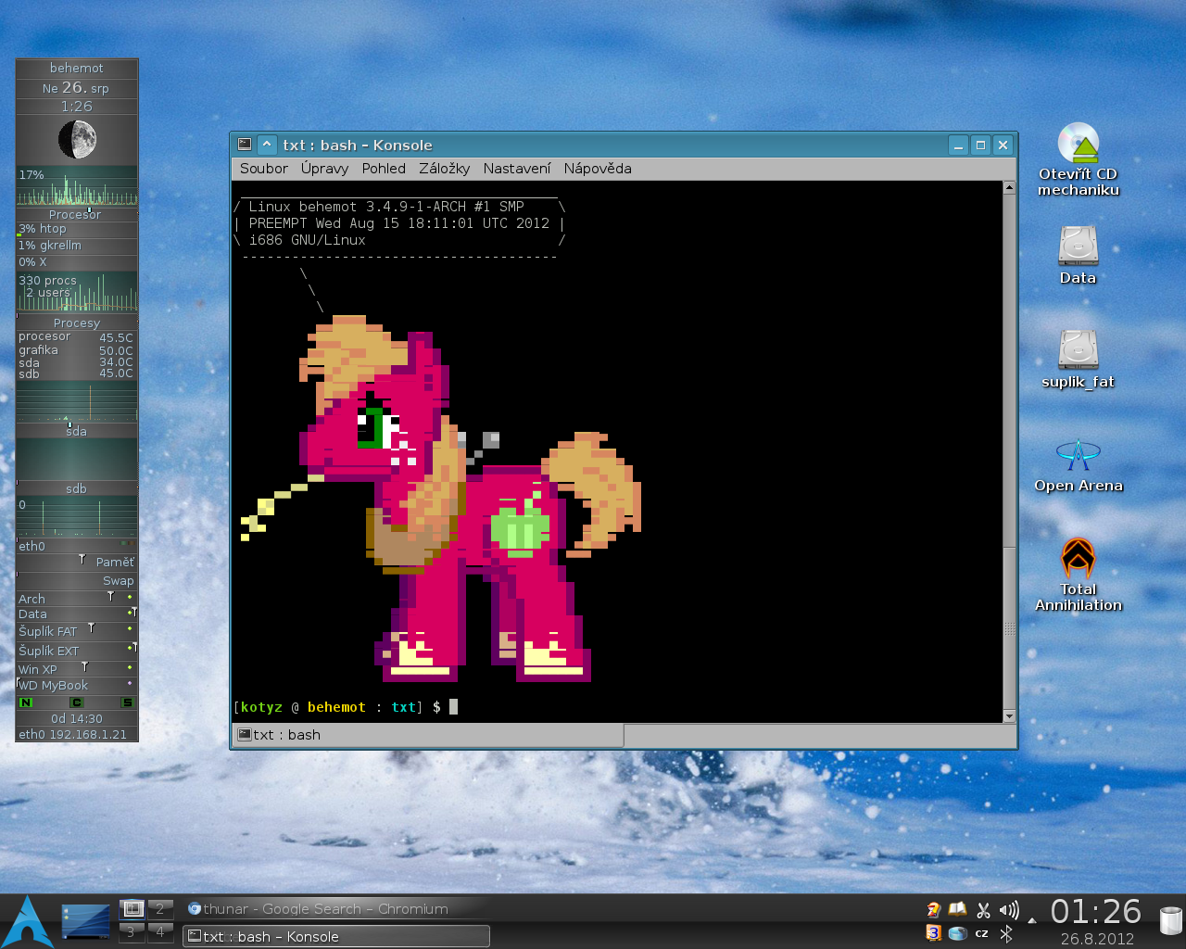Open Úpravy menu in Konsole

324,169
